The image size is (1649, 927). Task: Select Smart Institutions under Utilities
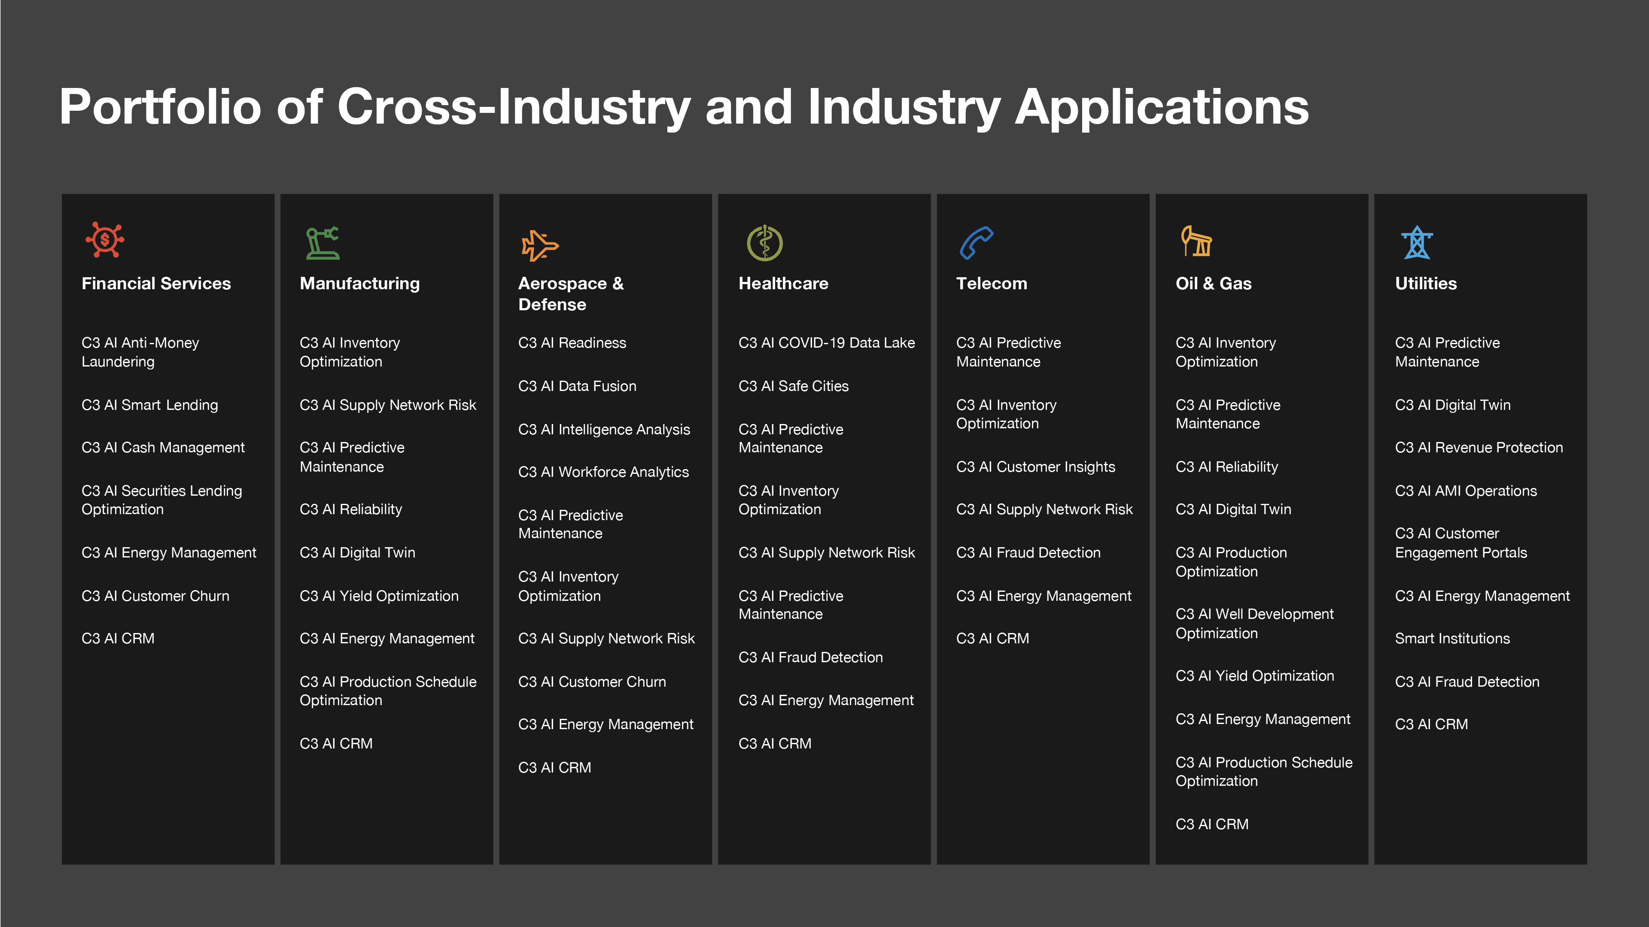click(1452, 639)
